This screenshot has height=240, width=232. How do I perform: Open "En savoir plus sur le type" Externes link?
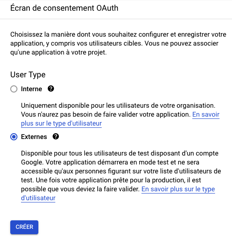tap(178, 189)
